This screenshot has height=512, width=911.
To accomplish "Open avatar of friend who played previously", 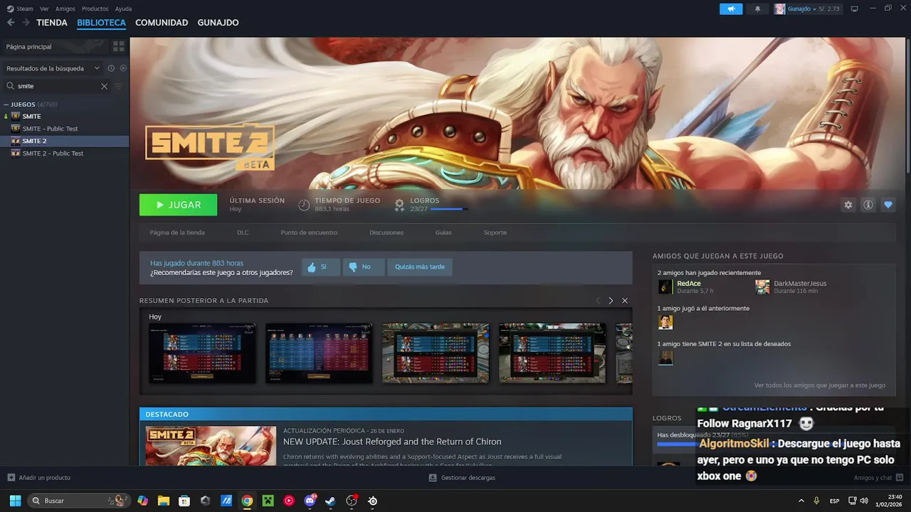I will click(665, 322).
